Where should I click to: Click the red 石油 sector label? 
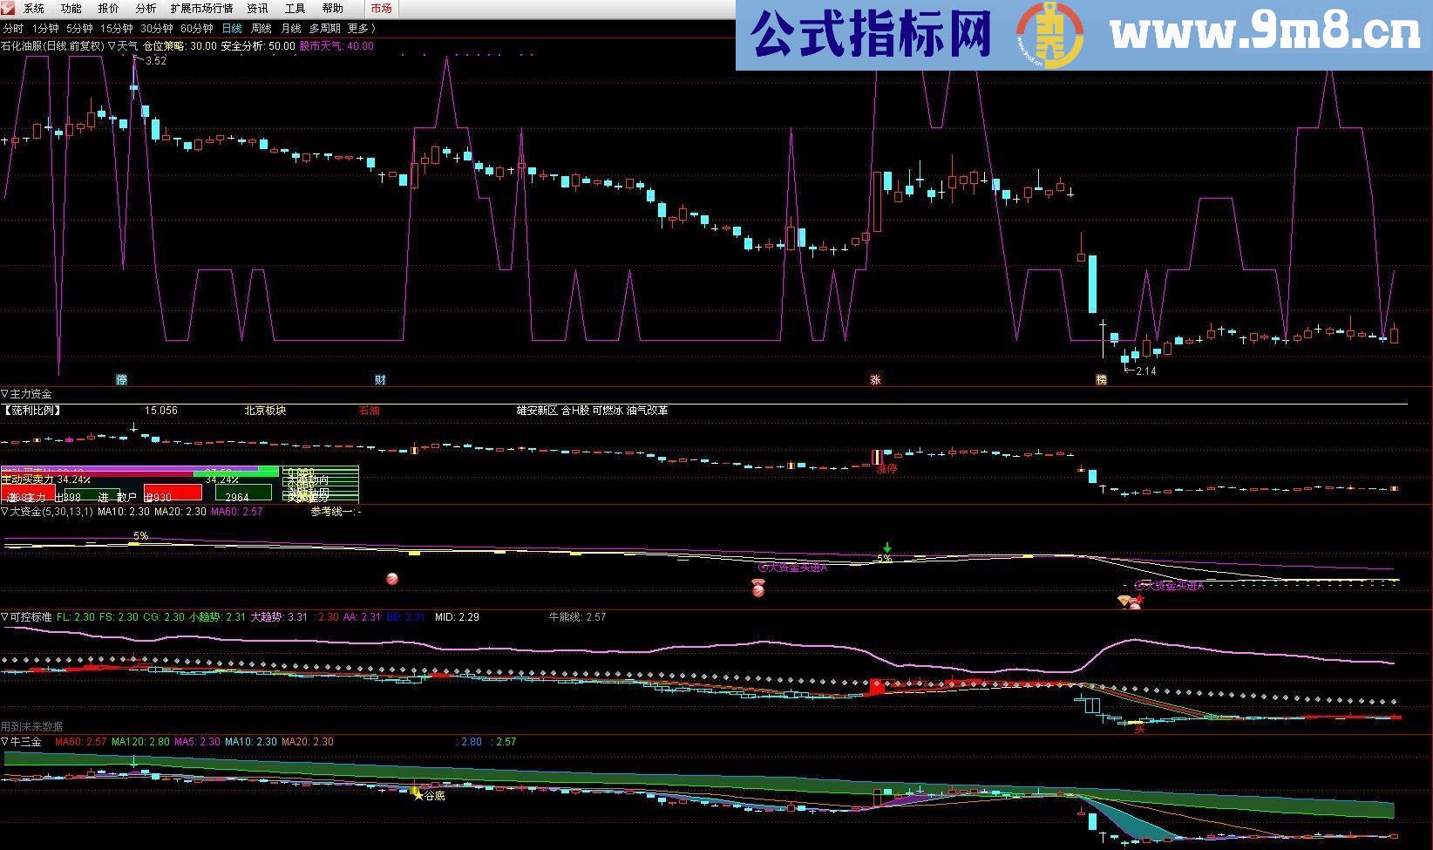369,410
